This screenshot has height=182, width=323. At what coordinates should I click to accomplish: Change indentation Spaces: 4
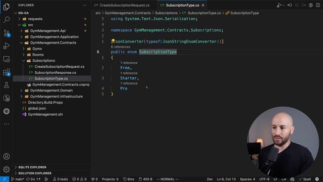coord(247,179)
